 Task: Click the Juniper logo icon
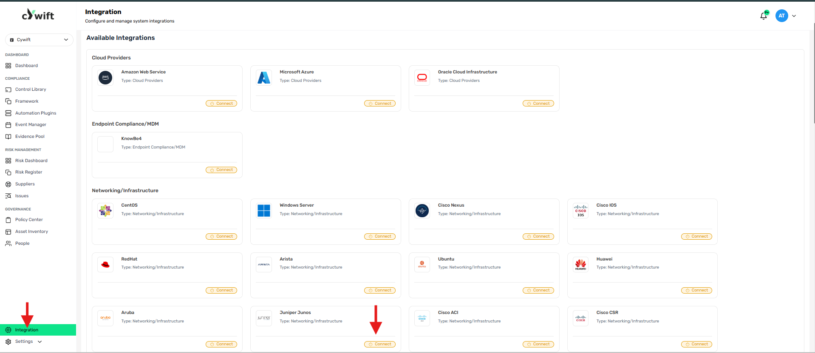tap(264, 318)
